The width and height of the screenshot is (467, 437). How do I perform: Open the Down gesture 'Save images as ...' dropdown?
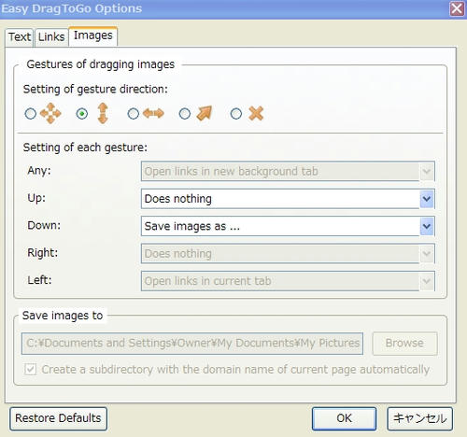tap(288, 226)
